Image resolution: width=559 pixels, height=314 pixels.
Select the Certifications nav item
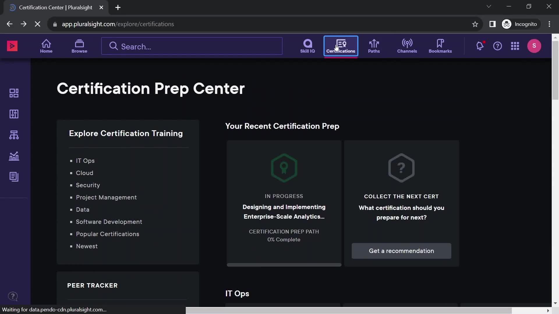(x=341, y=46)
